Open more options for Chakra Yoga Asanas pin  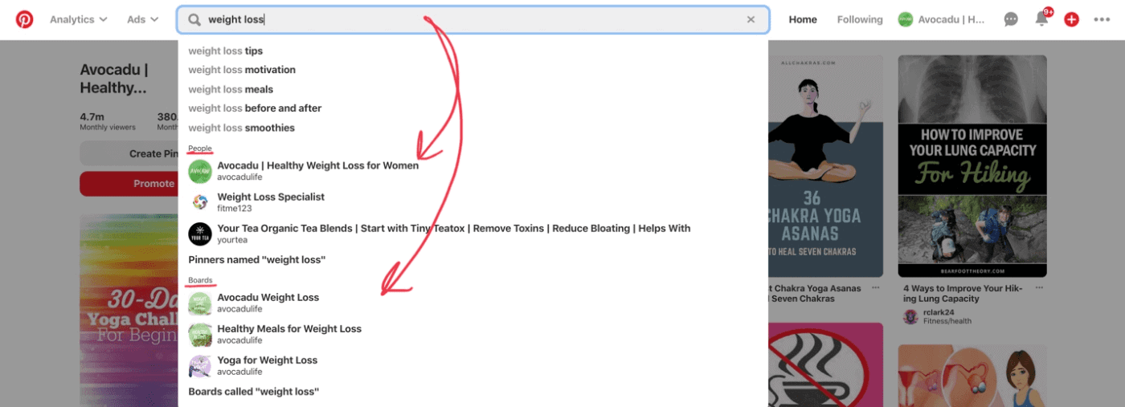click(876, 287)
